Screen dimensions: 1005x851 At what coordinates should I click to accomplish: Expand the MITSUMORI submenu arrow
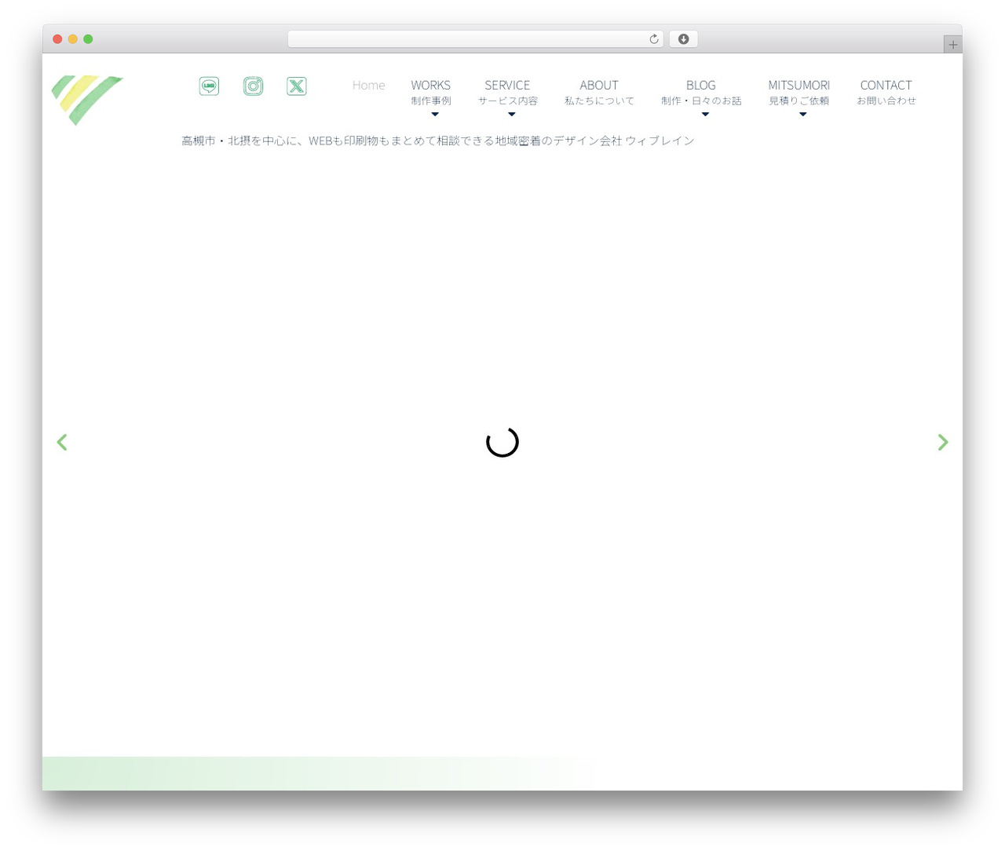coord(802,115)
